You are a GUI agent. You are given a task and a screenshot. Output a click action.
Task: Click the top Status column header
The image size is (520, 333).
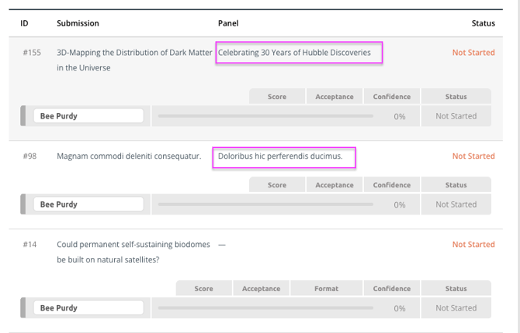(483, 23)
